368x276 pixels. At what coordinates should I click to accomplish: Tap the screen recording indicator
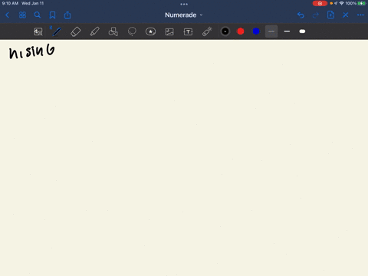coord(320,3)
